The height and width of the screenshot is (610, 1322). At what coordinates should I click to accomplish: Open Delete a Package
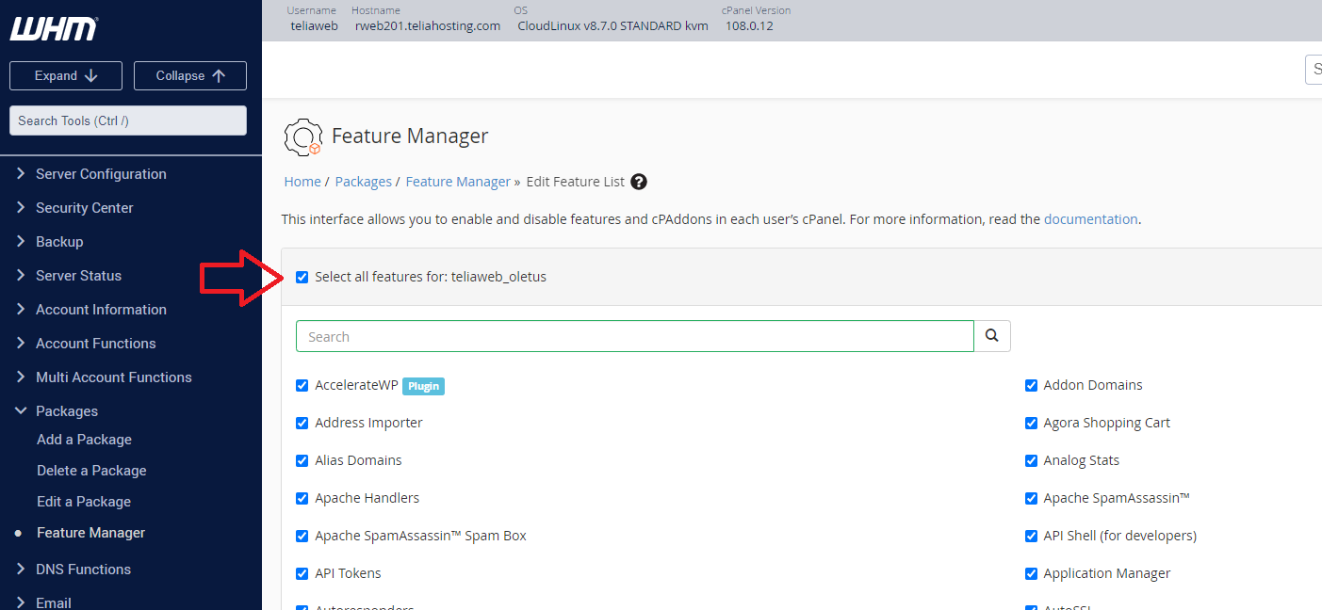[91, 471]
